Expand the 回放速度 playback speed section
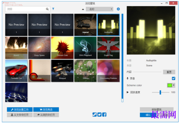 127,92
